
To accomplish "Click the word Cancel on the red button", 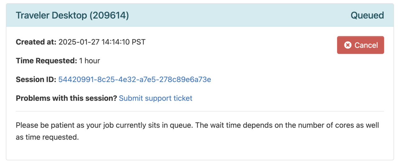I will pos(366,45).
